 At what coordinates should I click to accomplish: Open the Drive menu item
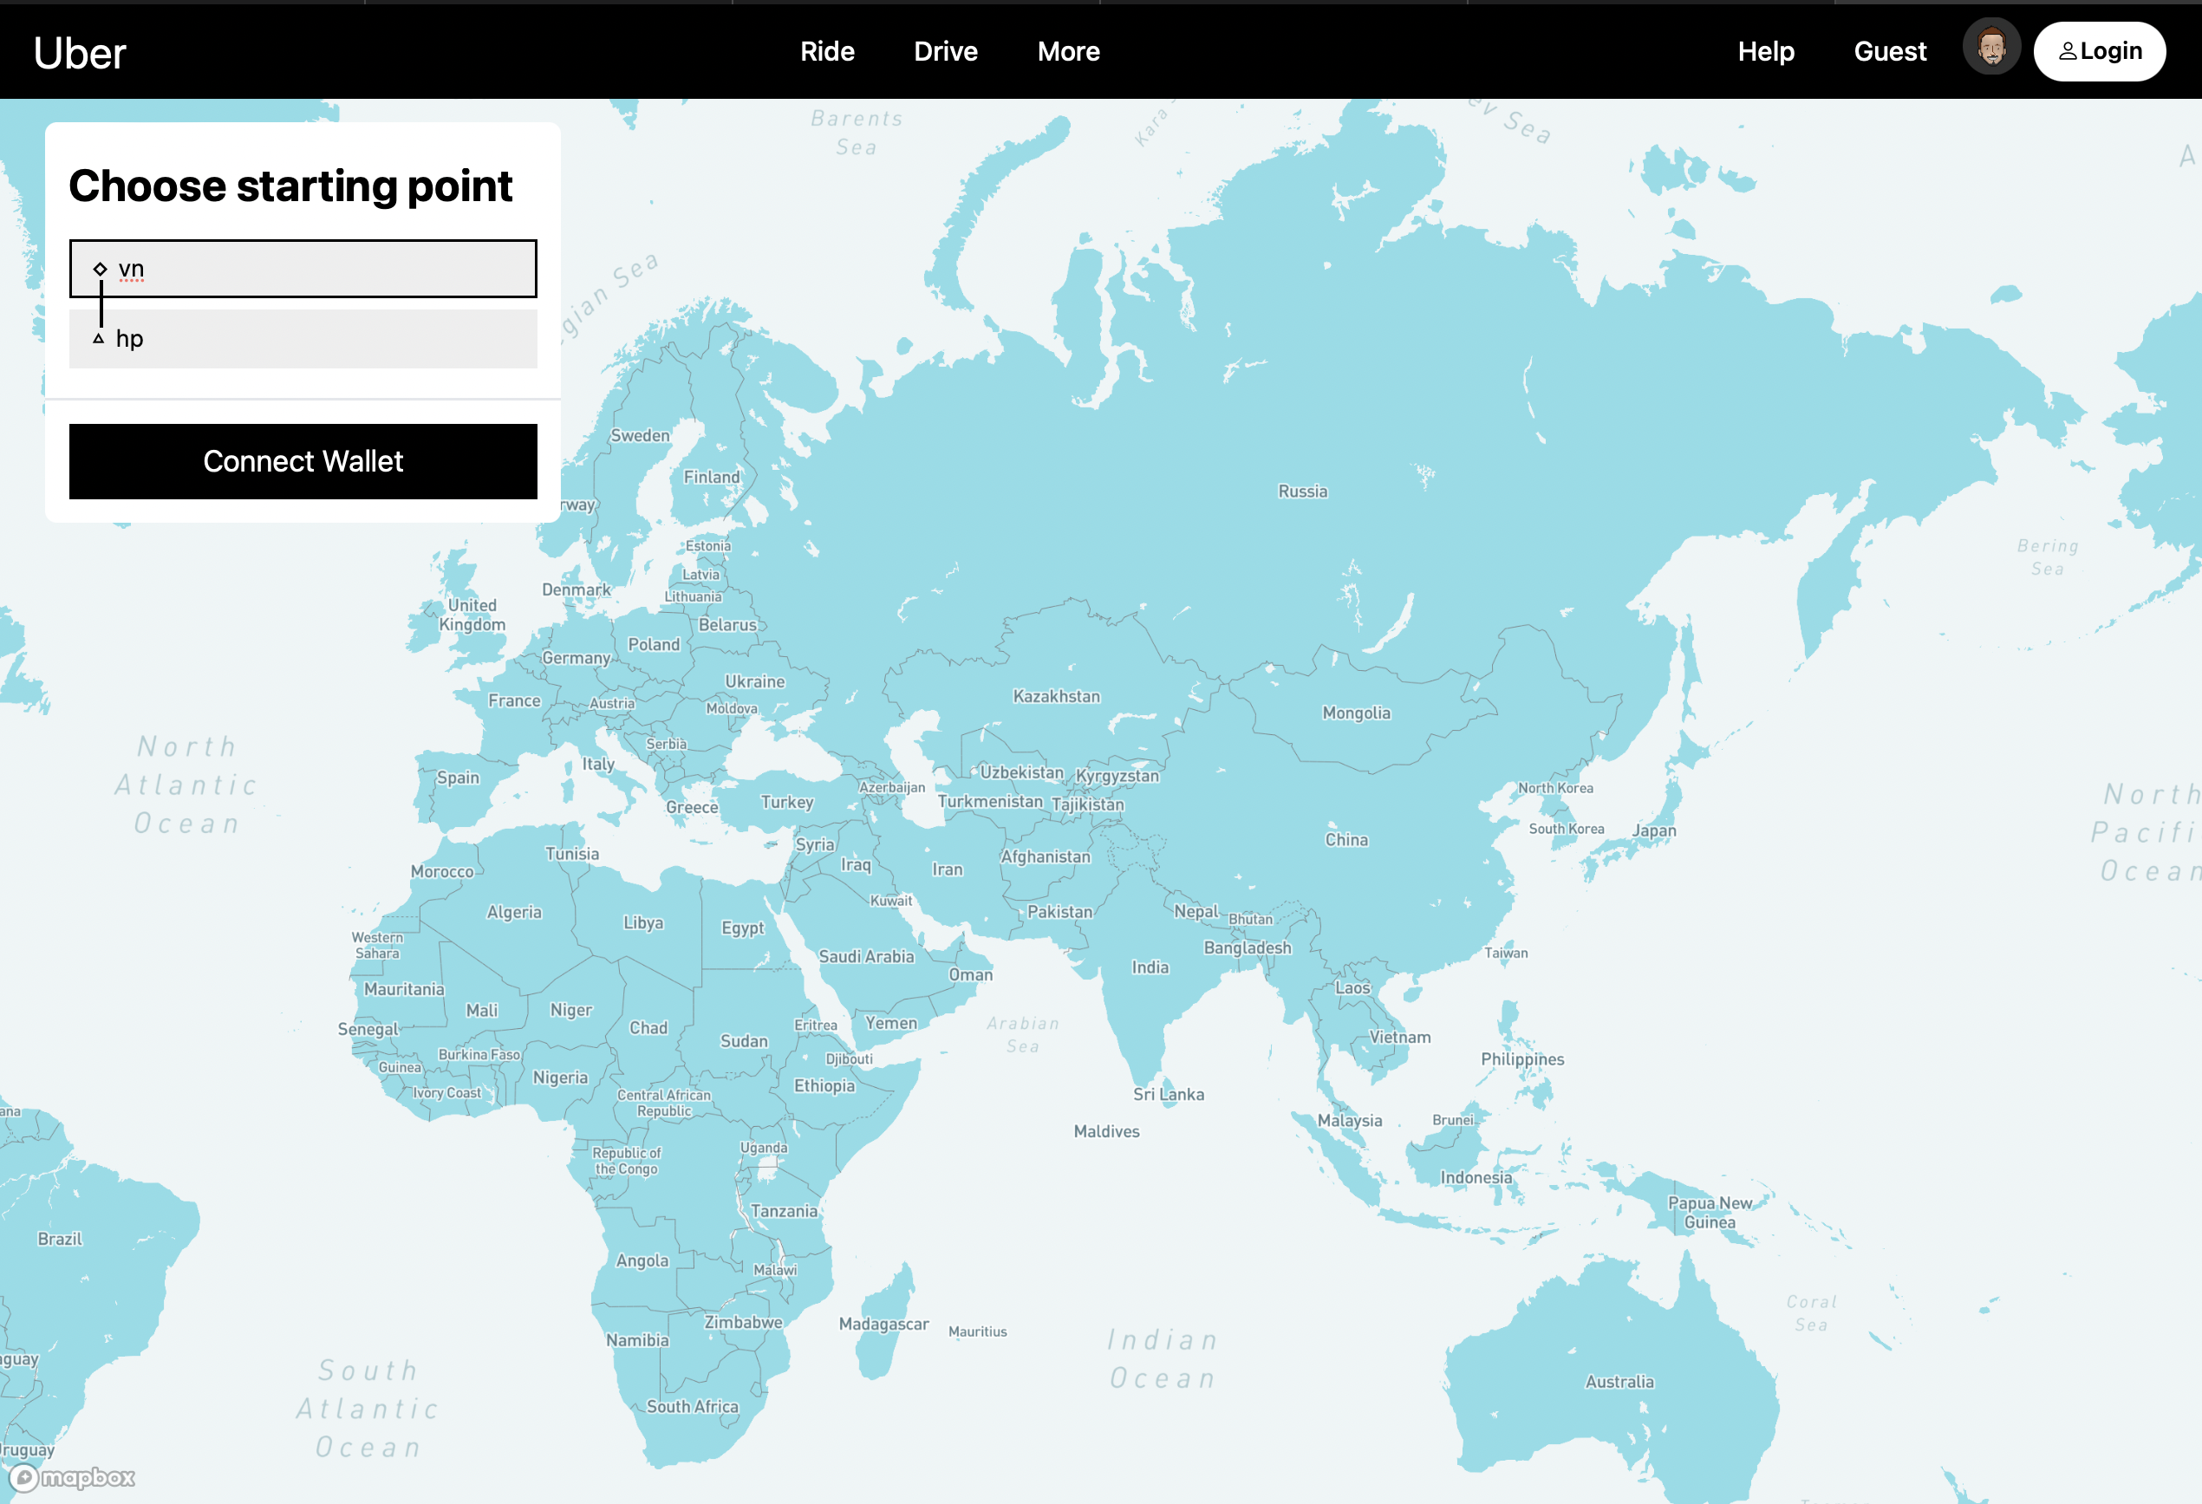tap(946, 51)
